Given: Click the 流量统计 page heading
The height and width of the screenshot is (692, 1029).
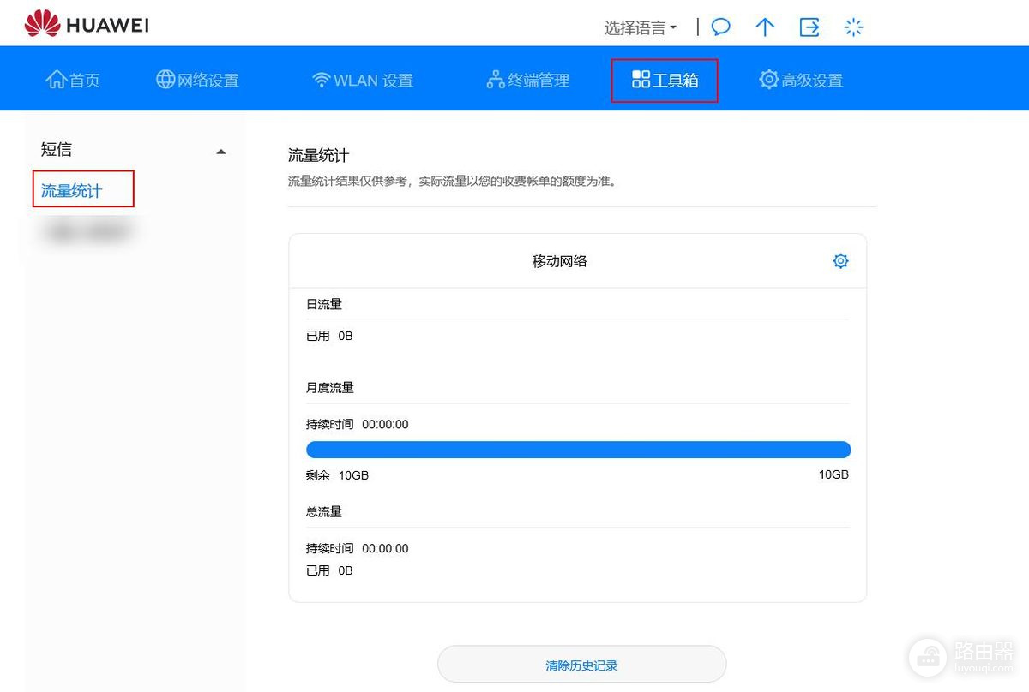Looking at the screenshot, I should (x=318, y=156).
